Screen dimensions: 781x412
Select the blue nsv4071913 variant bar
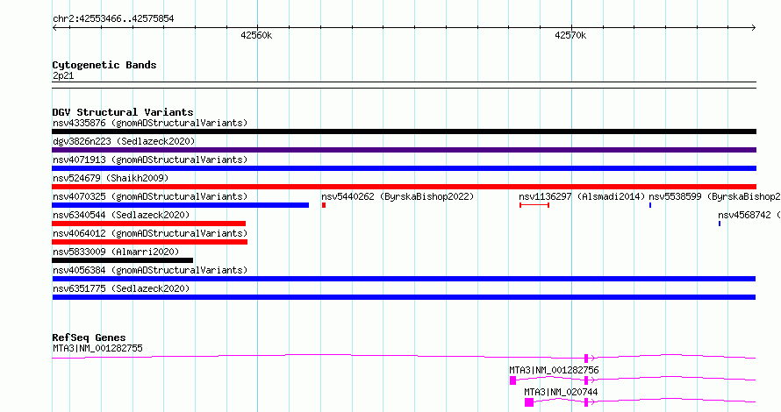pyautogui.click(x=404, y=168)
